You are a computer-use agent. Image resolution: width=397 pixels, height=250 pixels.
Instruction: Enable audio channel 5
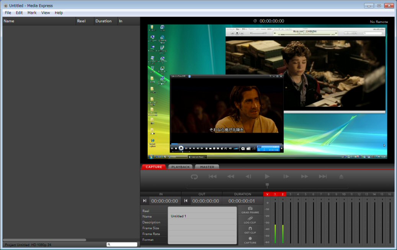pyautogui.click(x=306, y=194)
